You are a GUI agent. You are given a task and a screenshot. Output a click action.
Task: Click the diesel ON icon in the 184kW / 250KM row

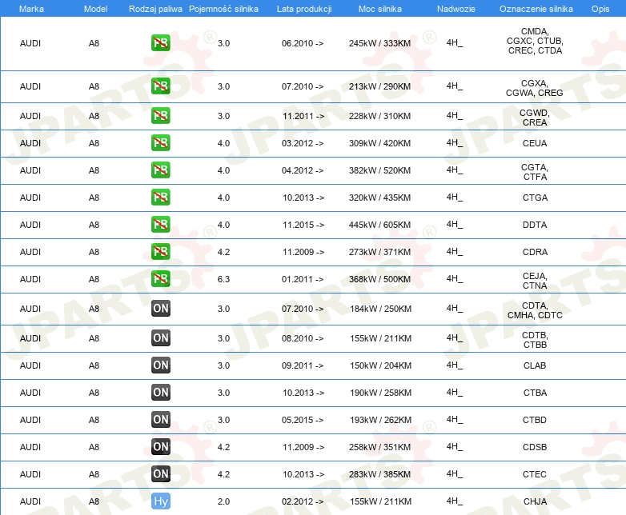click(160, 309)
